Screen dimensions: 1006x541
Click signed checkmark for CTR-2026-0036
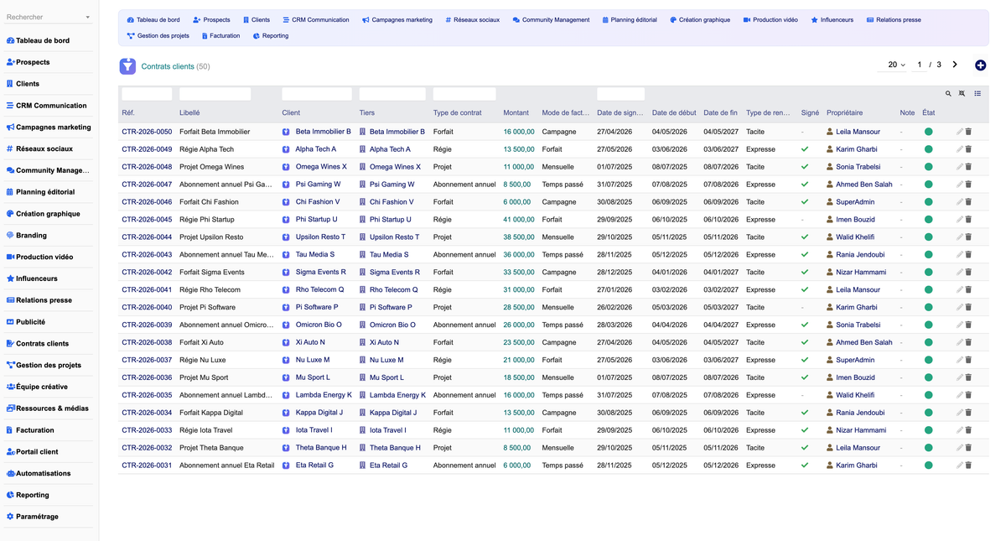click(x=805, y=377)
